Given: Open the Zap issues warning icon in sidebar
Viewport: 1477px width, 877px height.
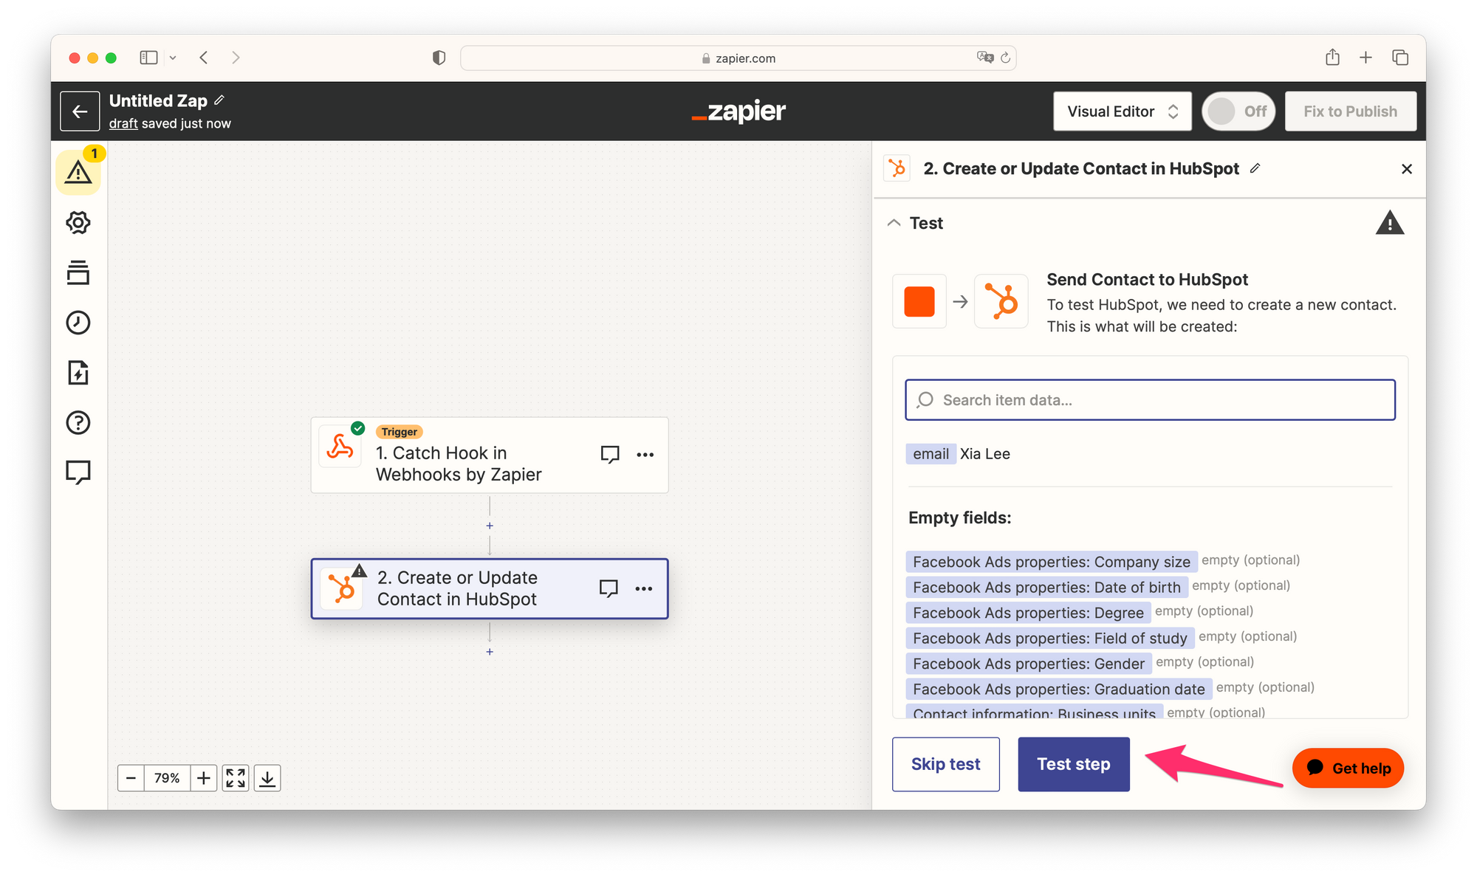Looking at the screenshot, I should (x=78, y=173).
